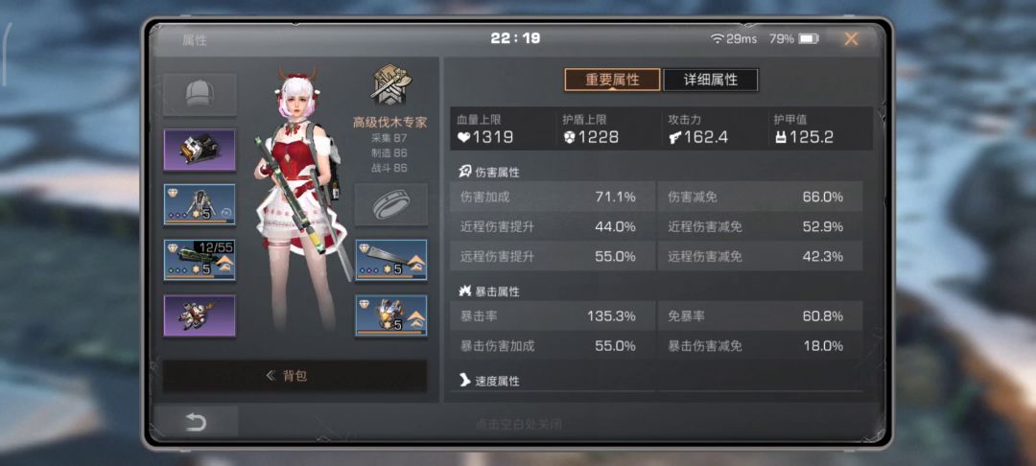This screenshot has height=466, width=1036.
Task: Switch to the 详细属性 tab
Action: [710, 80]
